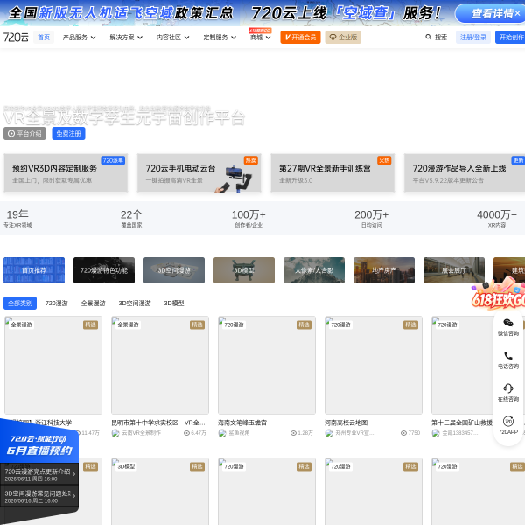Click 查看详情 in the top banner
Viewport: 525px width, 525px height.
[x=492, y=13]
